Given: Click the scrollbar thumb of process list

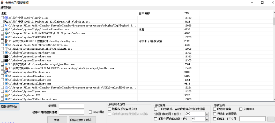Looking at the screenshot, I should [274, 21].
